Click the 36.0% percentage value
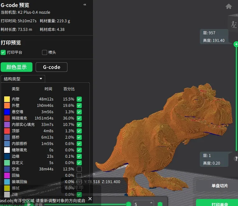The height and width of the screenshot is (206, 238). 68,118
